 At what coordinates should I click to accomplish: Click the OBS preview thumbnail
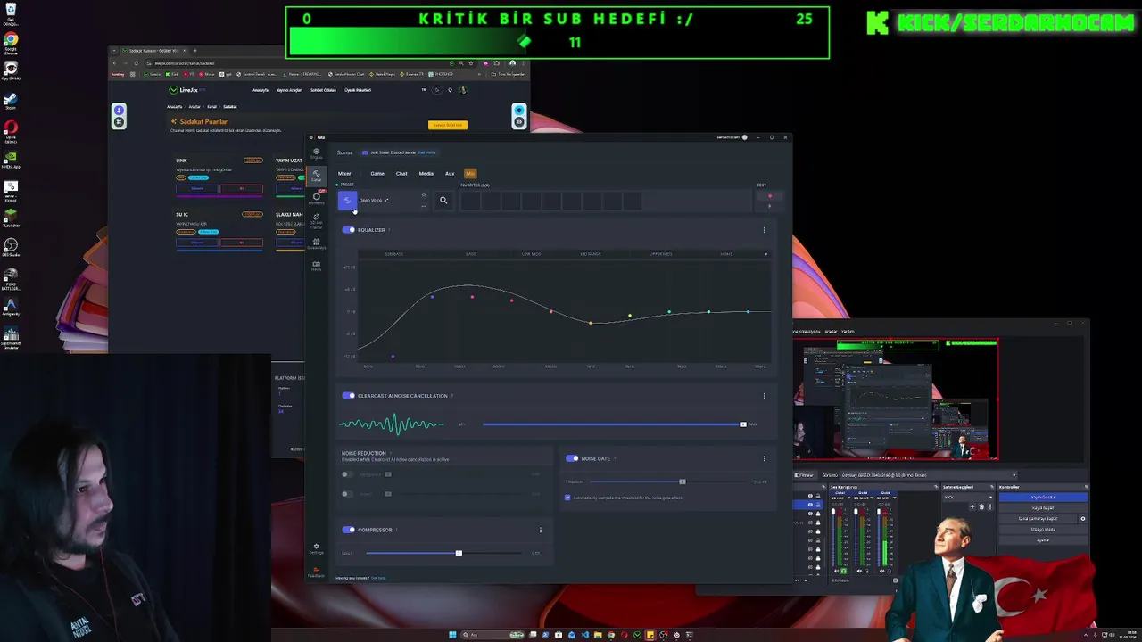point(896,399)
